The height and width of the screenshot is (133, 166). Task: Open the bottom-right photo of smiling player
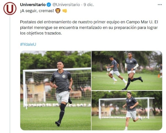click(x=127, y=111)
